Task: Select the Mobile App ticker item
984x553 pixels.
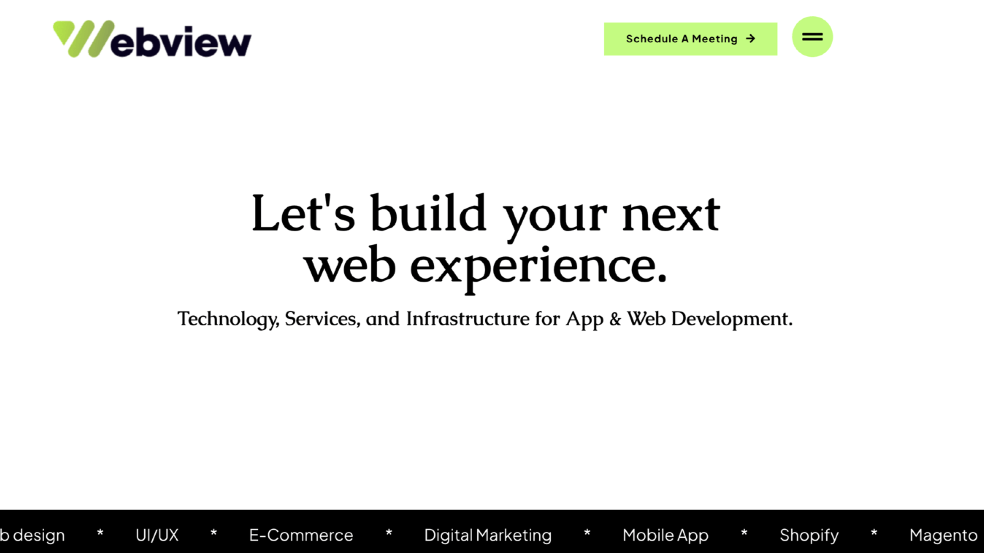Action: tap(666, 535)
